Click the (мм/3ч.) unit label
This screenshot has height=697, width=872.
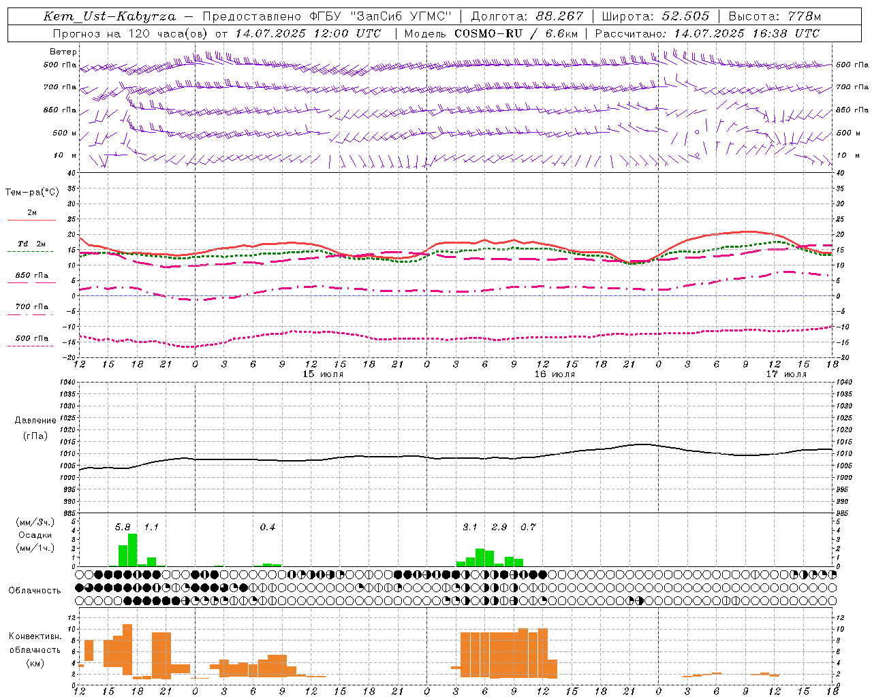coord(35,522)
